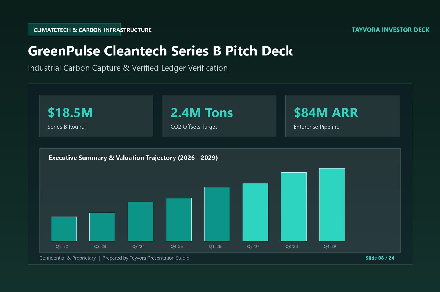Click Prepared by Toyvora Presentation Studio text
The height and width of the screenshot is (292, 440).
146,258
